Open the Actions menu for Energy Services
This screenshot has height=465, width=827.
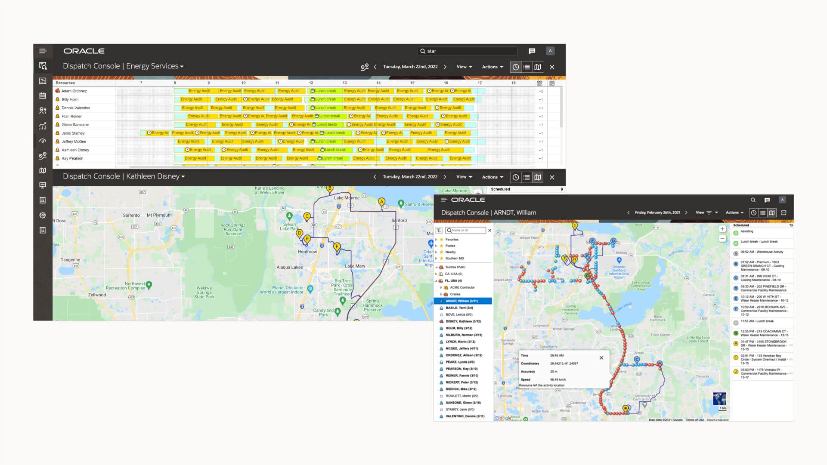tap(492, 67)
